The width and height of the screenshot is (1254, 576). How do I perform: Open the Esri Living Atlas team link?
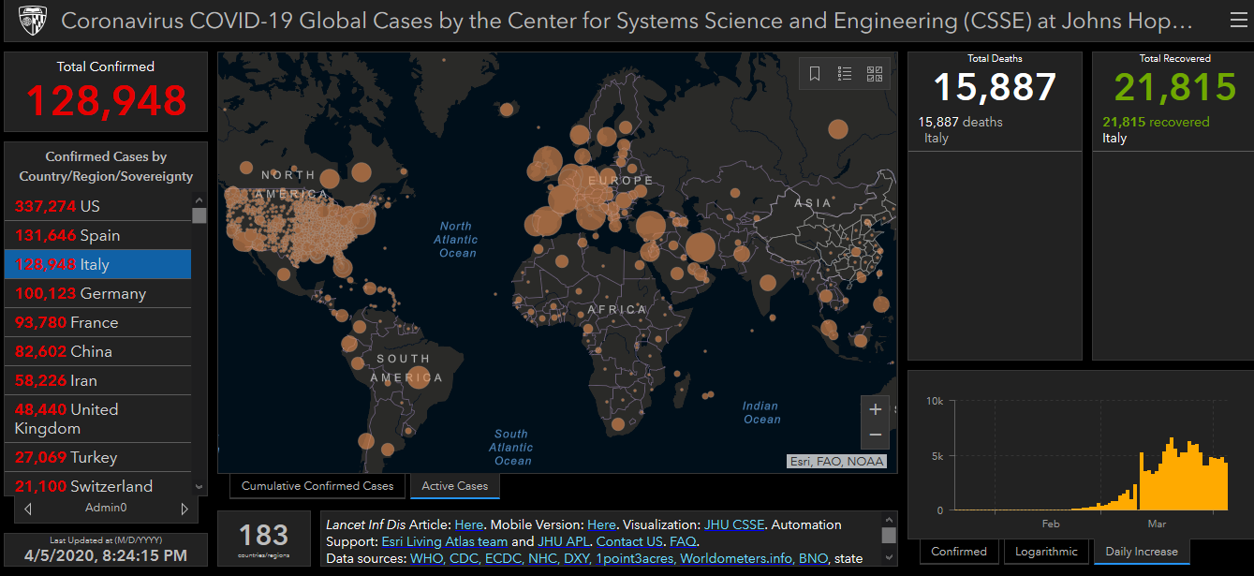444,541
